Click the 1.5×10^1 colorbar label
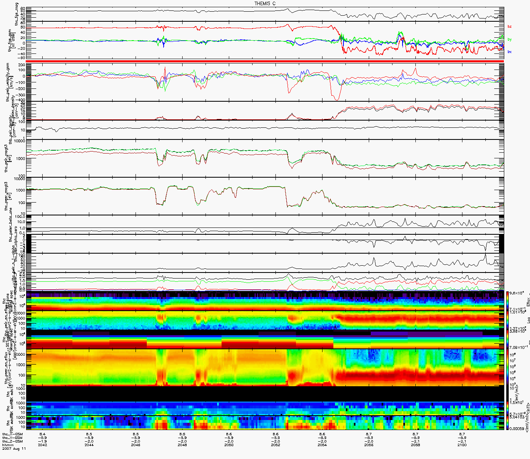The width and height of the screenshot is (530, 459). coord(517,403)
